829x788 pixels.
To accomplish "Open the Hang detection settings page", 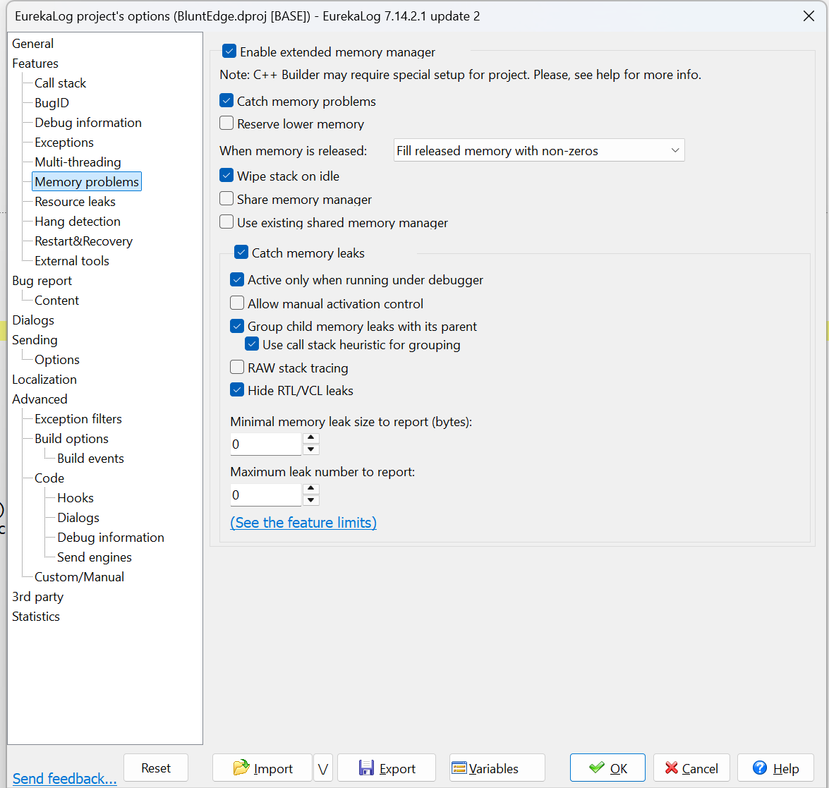I will [78, 222].
